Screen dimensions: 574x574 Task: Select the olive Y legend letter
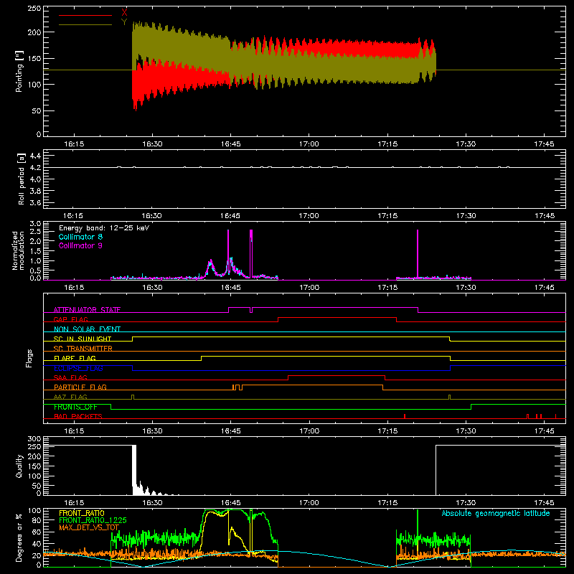pyautogui.click(x=124, y=22)
